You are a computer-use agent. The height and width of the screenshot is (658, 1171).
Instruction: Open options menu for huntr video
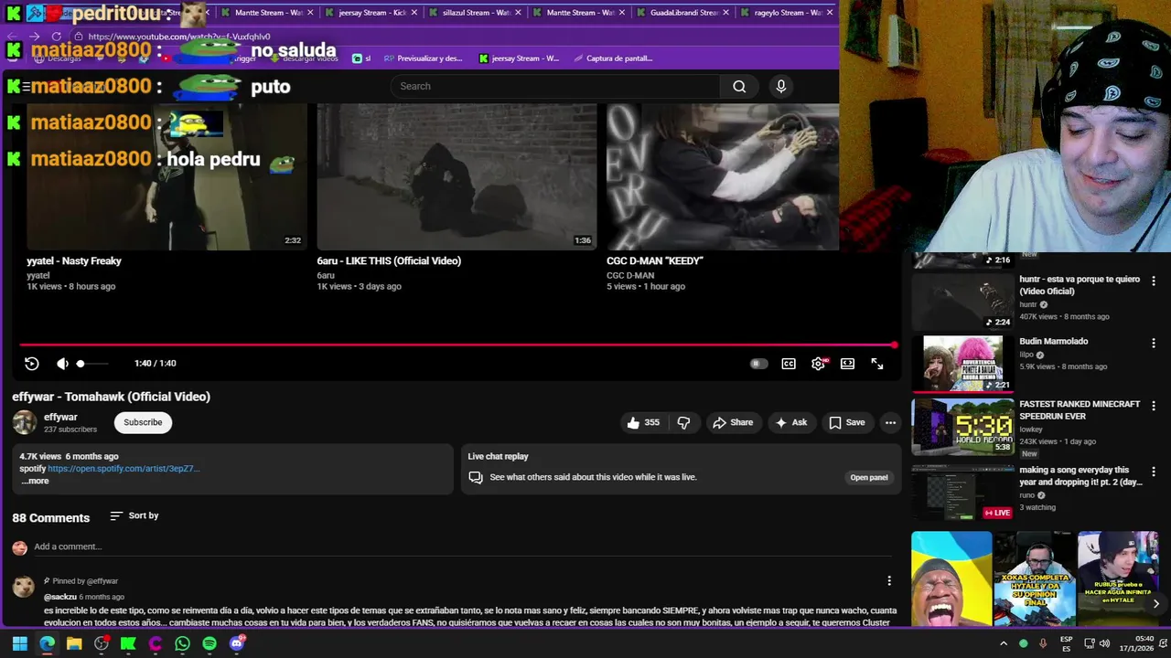pos(1154,281)
